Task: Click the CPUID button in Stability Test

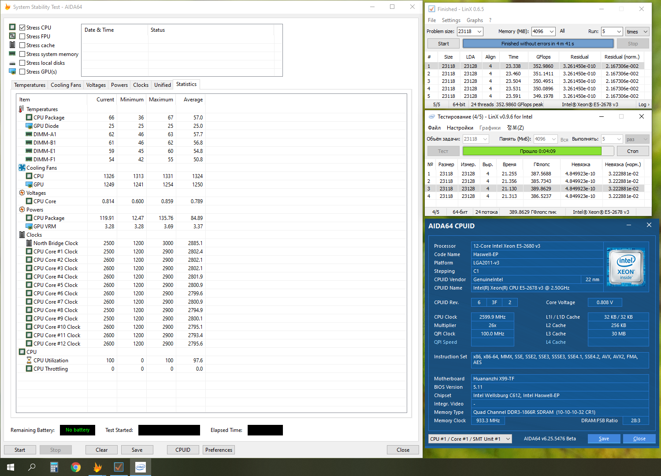Action: coord(183,450)
